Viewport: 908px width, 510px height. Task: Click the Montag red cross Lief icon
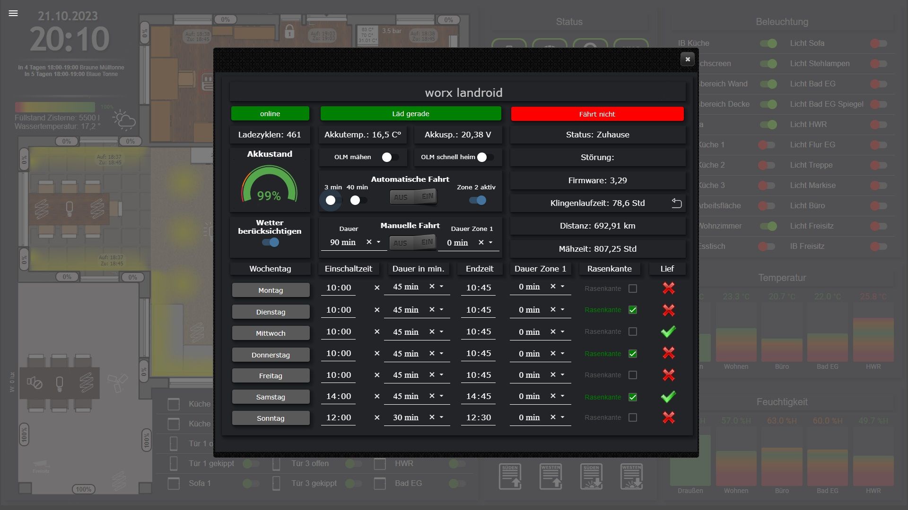pyautogui.click(x=668, y=288)
